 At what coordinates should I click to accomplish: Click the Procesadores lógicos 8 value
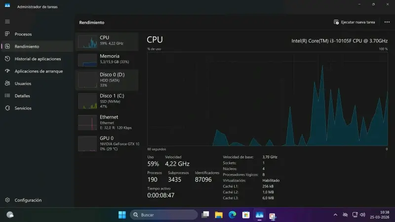[x=264, y=175]
